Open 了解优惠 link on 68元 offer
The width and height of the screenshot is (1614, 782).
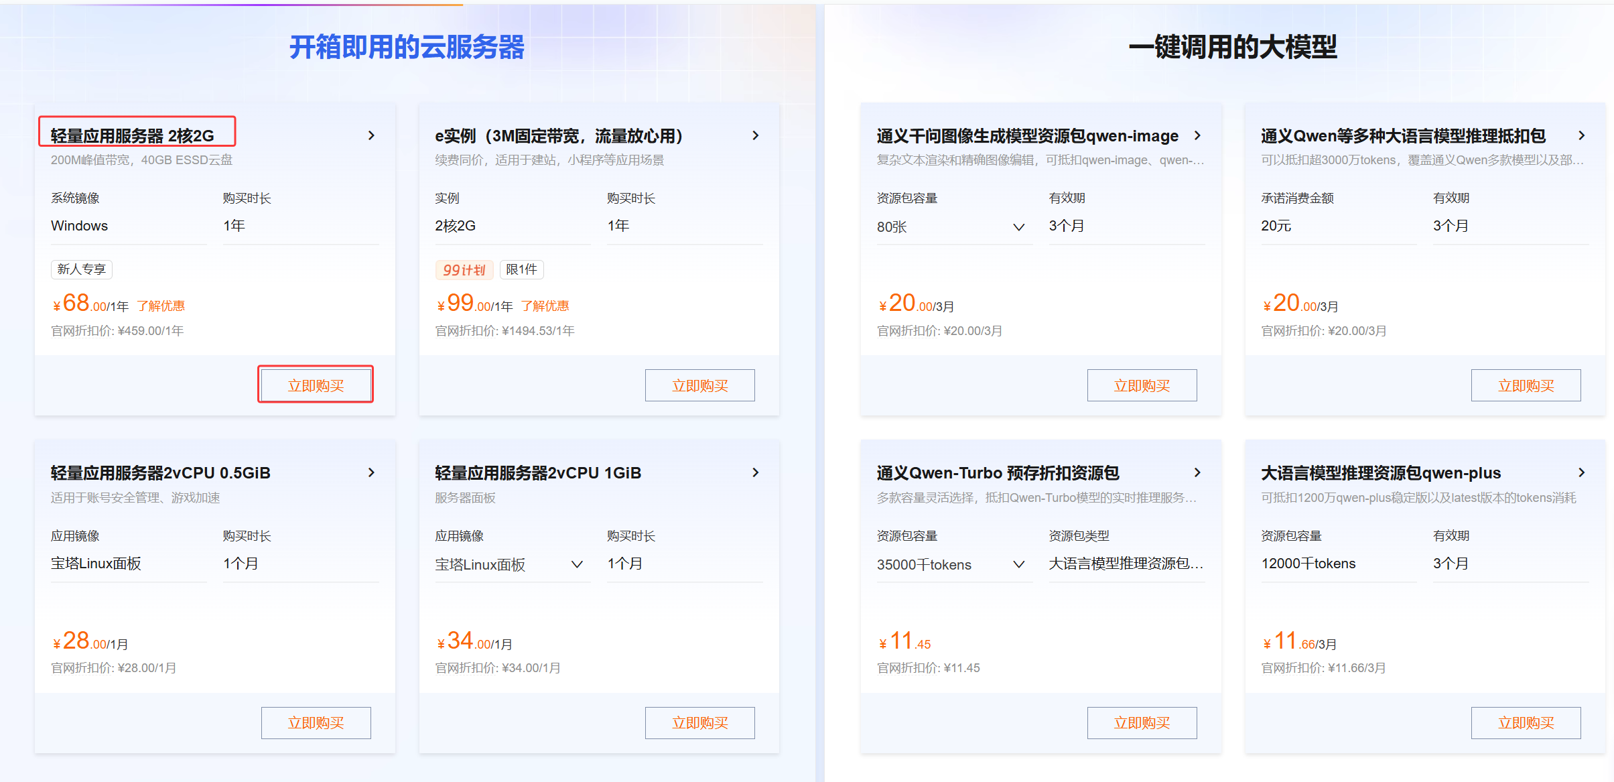point(161,305)
